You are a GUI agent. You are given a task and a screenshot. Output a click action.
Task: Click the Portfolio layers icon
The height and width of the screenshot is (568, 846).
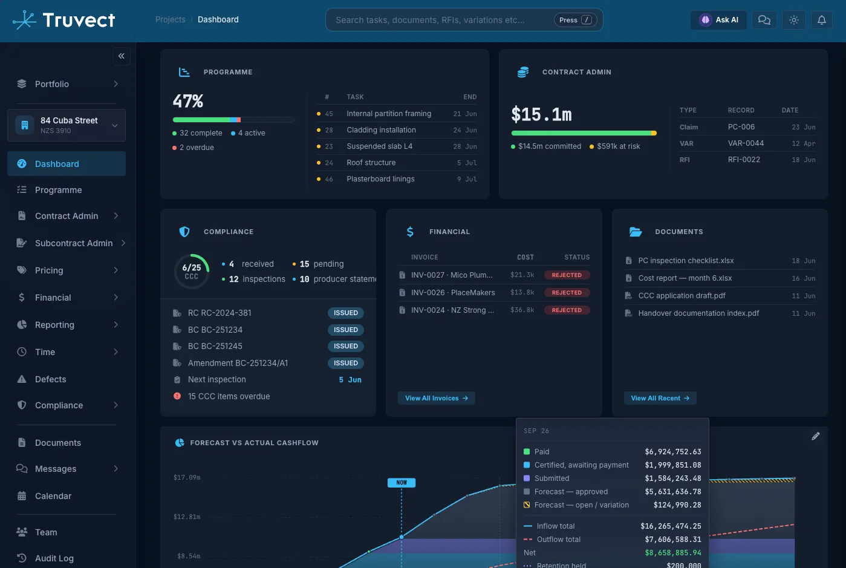click(22, 84)
